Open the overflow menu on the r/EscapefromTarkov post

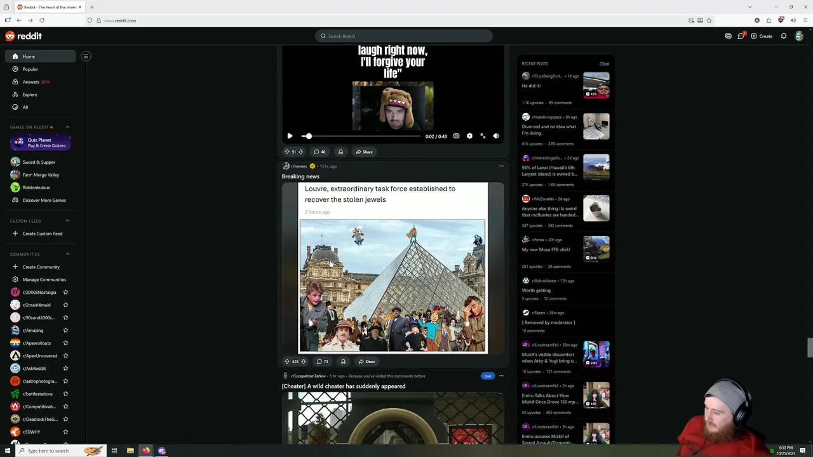tap(501, 376)
